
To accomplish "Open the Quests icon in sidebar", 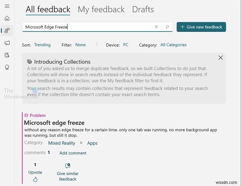I will tap(7, 55).
